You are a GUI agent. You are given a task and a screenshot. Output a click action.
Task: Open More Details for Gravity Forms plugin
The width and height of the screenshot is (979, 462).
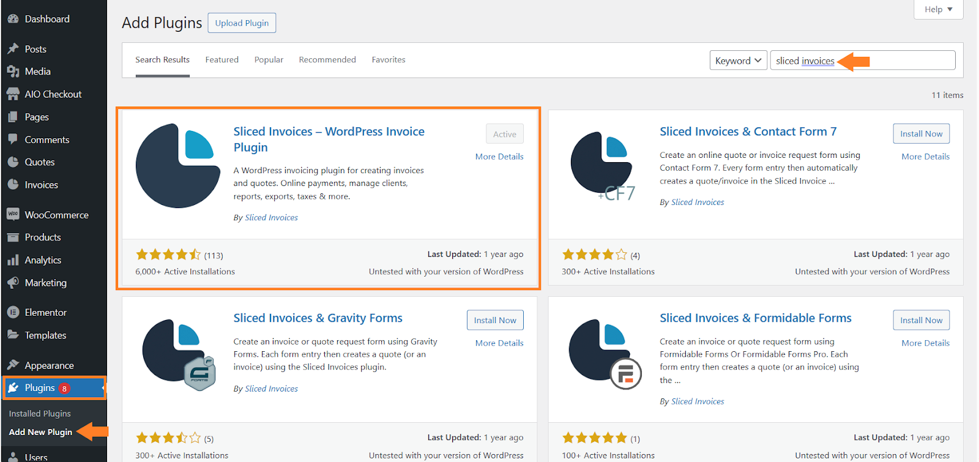point(499,343)
